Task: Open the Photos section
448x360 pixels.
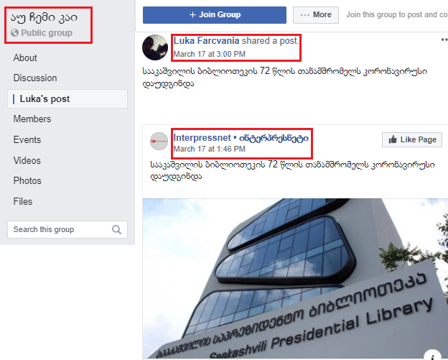Action: coord(27,180)
